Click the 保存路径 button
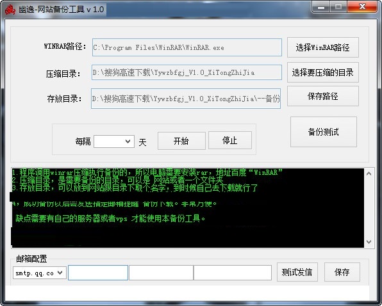The height and width of the screenshot is (306, 382). [x=323, y=96]
